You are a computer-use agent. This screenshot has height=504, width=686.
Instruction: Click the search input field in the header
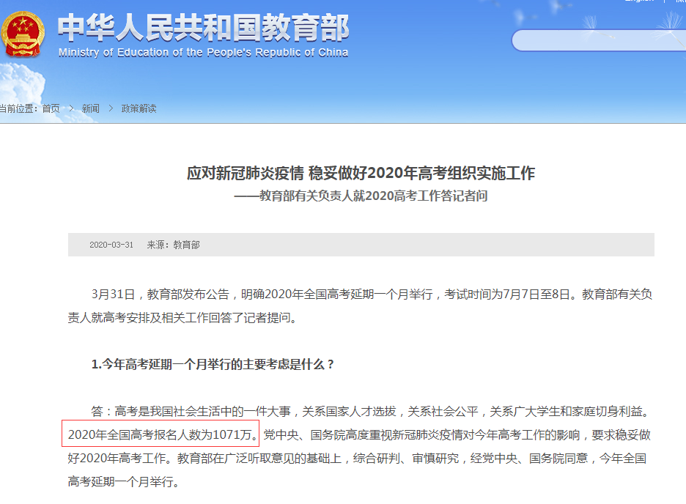click(599, 40)
